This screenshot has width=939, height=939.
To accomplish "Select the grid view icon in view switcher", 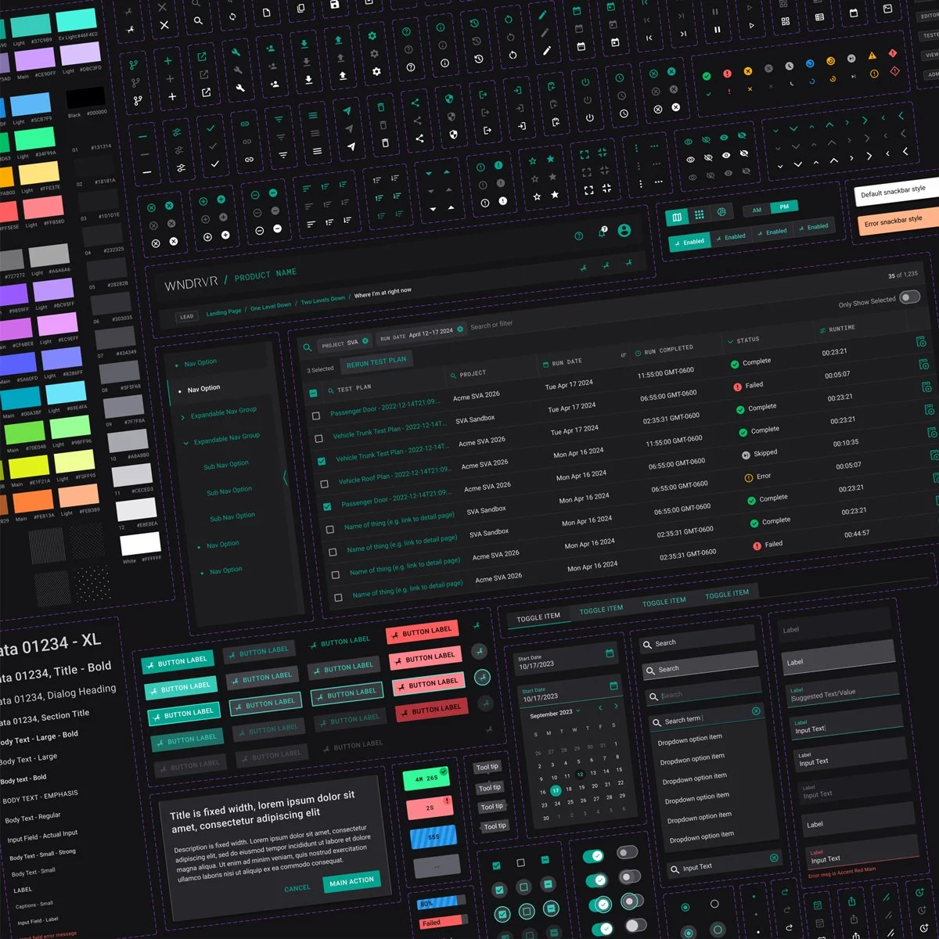I will [x=700, y=214].
